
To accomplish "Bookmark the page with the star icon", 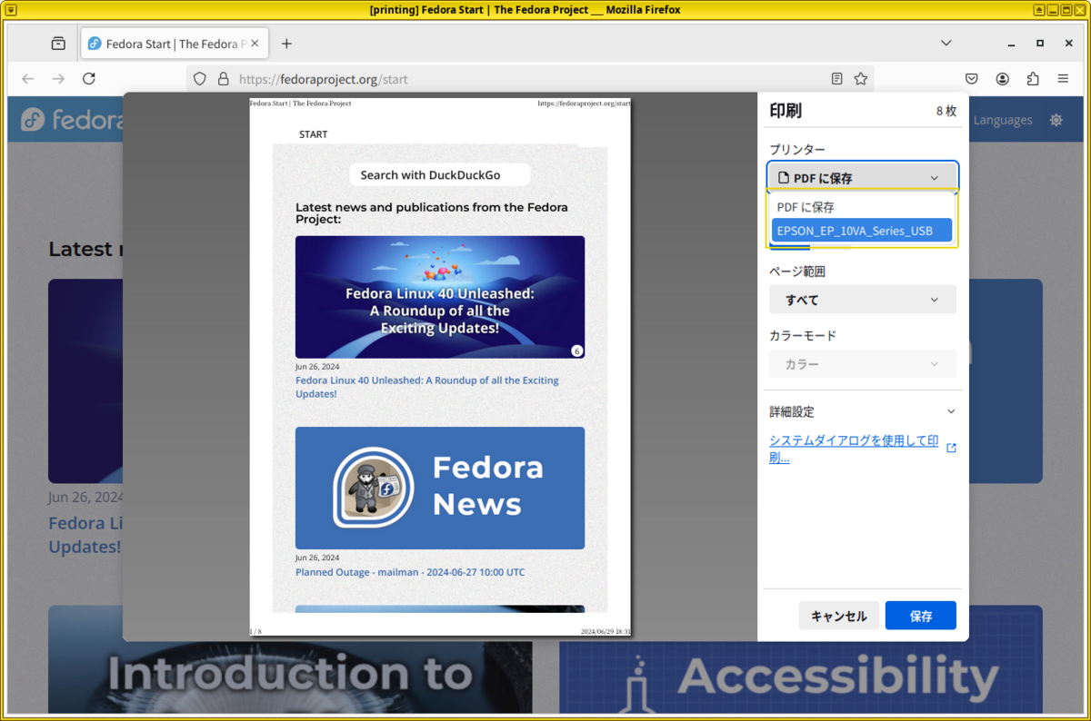I will (x=860, y=79).
